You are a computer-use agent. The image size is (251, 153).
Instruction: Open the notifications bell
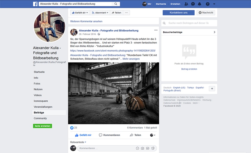coord(199,4)
